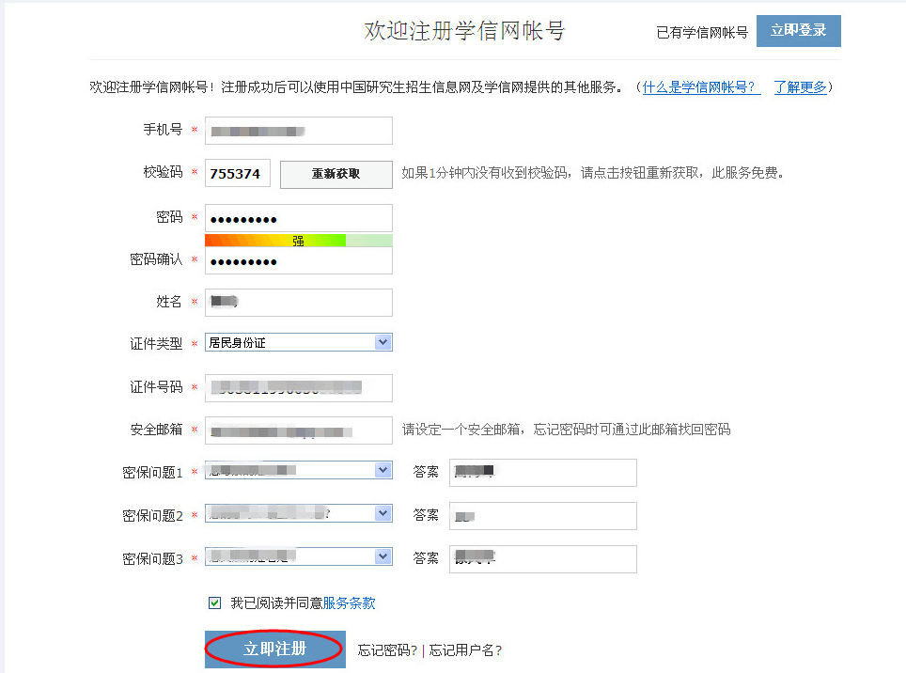
Task: Click the 忘记用户名 link
Action: pyautogui.click(x=464, y=650)
